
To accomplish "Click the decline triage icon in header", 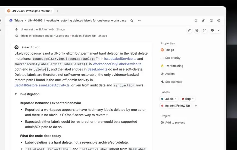I will click(x=211, y=20).
